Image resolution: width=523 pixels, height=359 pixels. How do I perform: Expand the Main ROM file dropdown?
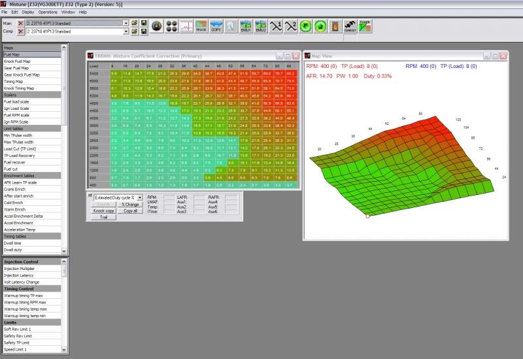126,23
